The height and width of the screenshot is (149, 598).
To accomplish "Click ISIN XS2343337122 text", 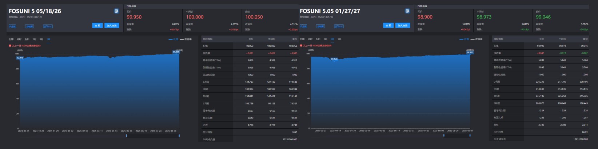I will click(35, 17).
